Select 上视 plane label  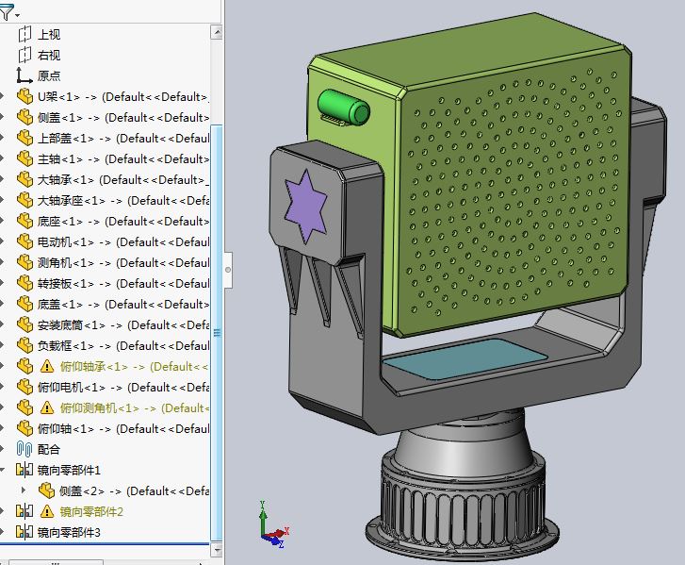[x=49, y=35]
